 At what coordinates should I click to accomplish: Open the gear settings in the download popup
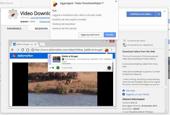point(109,68)
